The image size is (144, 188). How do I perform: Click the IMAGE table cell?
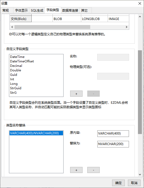coord(118,19)
